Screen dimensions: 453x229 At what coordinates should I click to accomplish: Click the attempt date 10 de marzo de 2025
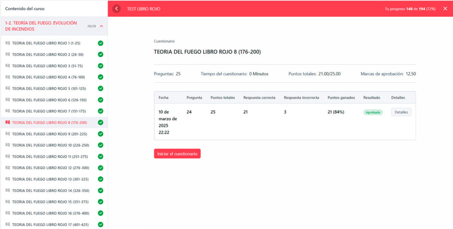tap(168, 122)
